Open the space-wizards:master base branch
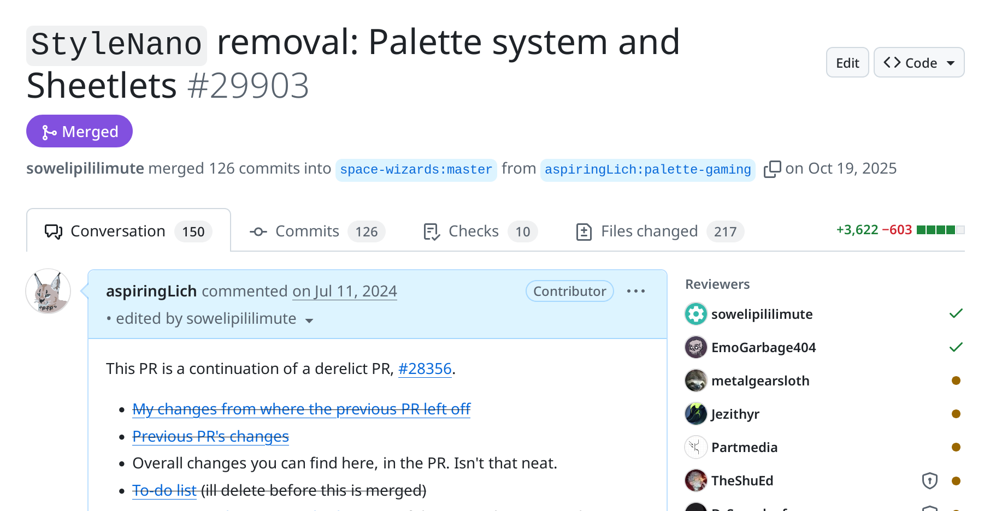This screenshot has width=990, height=511. [x=416, y=170]
